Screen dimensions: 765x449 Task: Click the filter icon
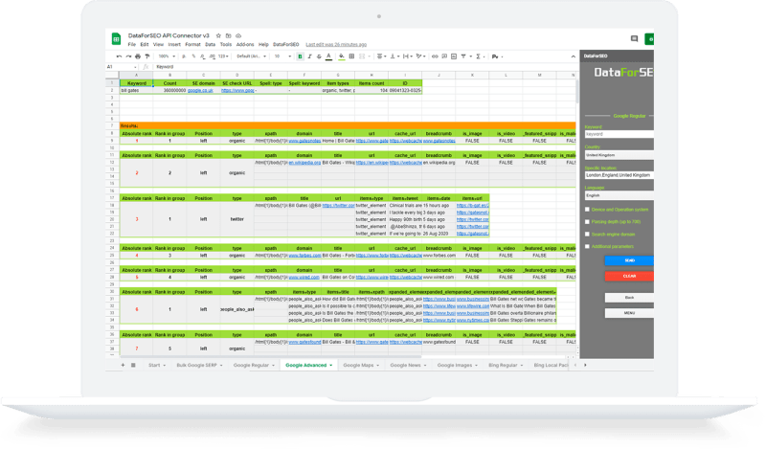pyautogui.click(x=463, y=56)
